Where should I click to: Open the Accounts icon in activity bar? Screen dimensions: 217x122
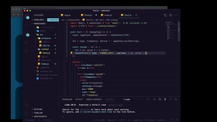pos(27,105)
